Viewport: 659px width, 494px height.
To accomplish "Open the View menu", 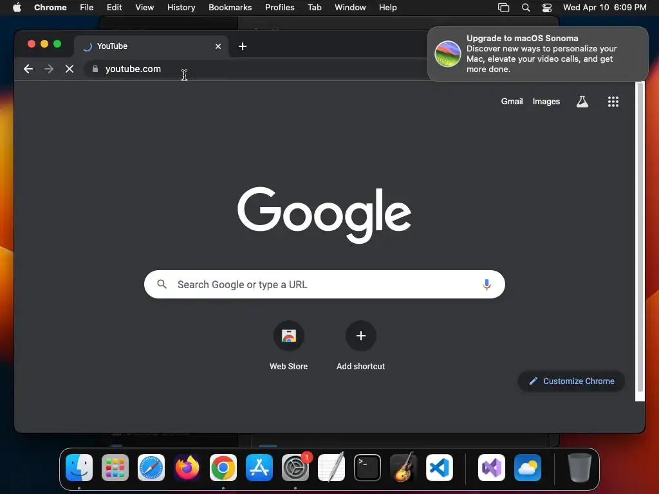I will (x=144, y=7).
